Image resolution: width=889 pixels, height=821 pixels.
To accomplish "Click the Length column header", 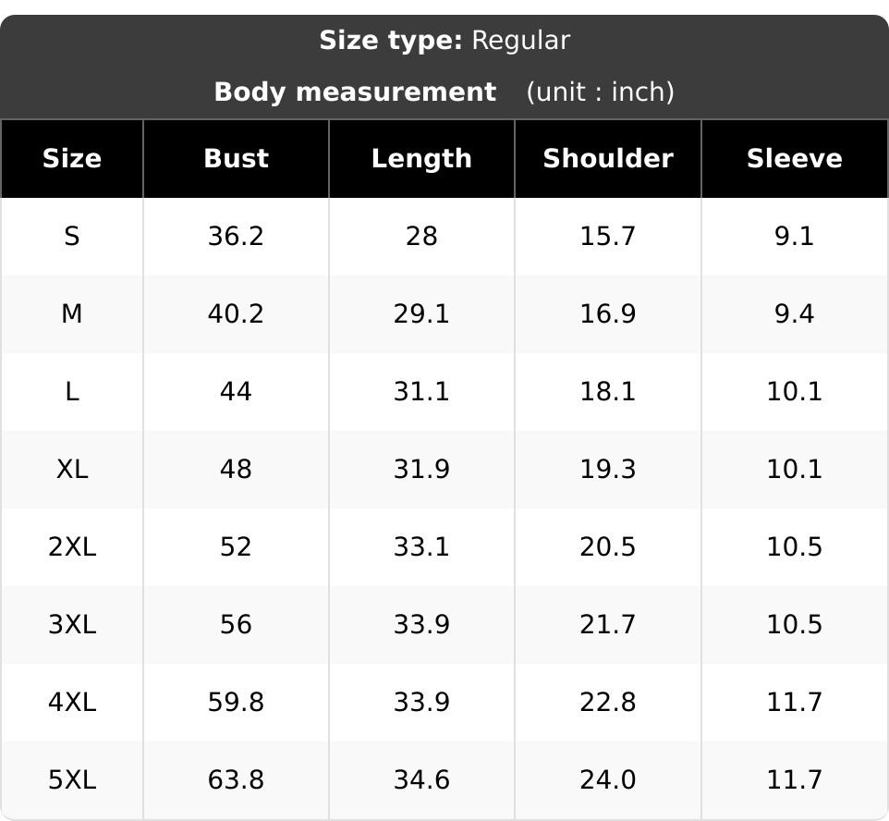I will coord(421,159).
